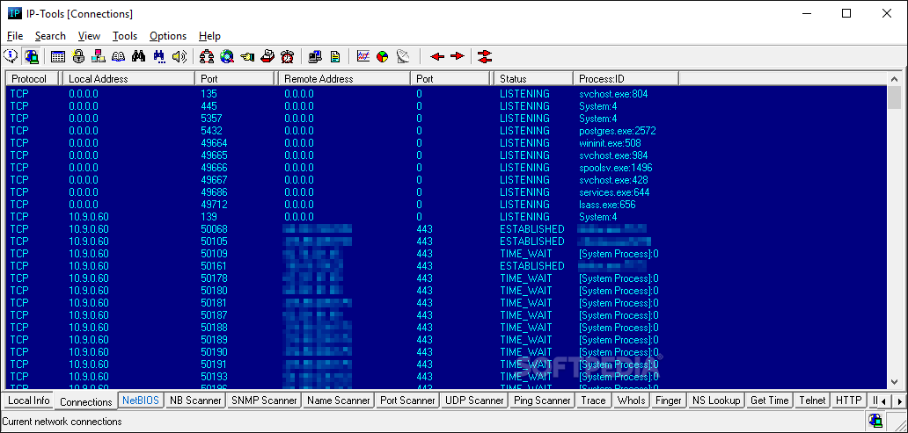Switch to the NB Scanner tab
This screenshot has width=908, height=433.
[195, 400]
